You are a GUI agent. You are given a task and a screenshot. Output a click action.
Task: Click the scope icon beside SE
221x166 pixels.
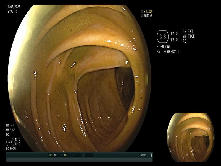coord(61,155)
